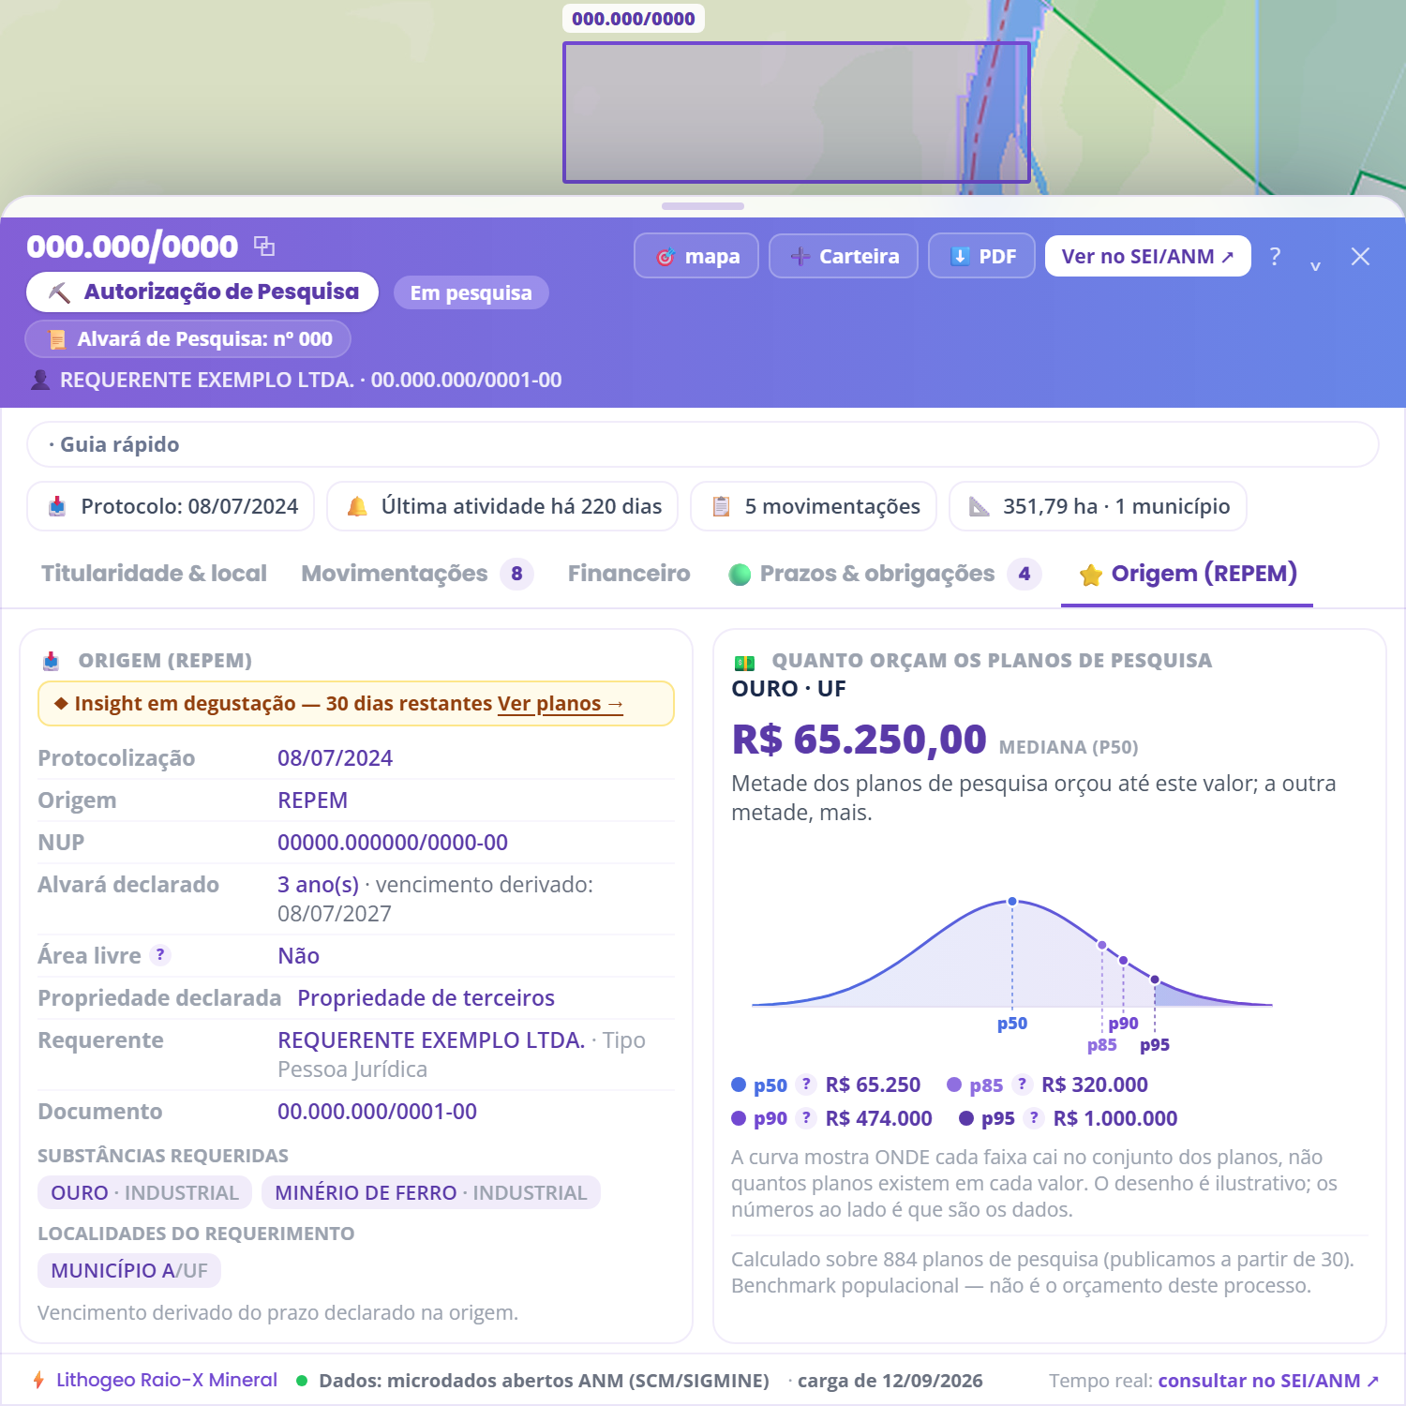1406x1406 pixels.
Task: Click the p50 marker on the curve
Action: pos(1012,902)
